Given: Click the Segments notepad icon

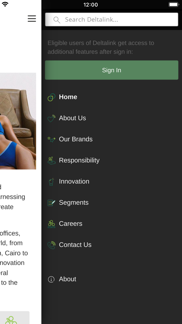Looking at the screenshot, I should click(51, 203).
